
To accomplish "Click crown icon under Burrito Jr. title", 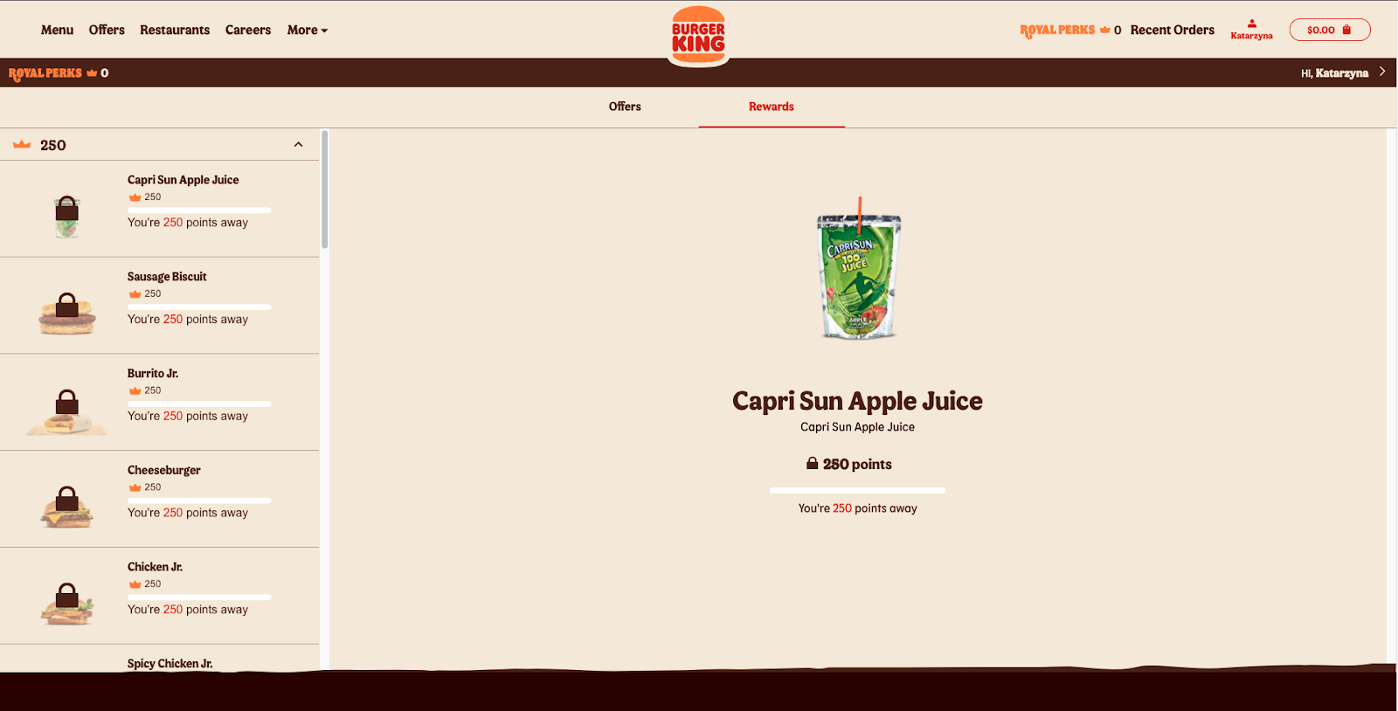I will [x=135, y=390].
